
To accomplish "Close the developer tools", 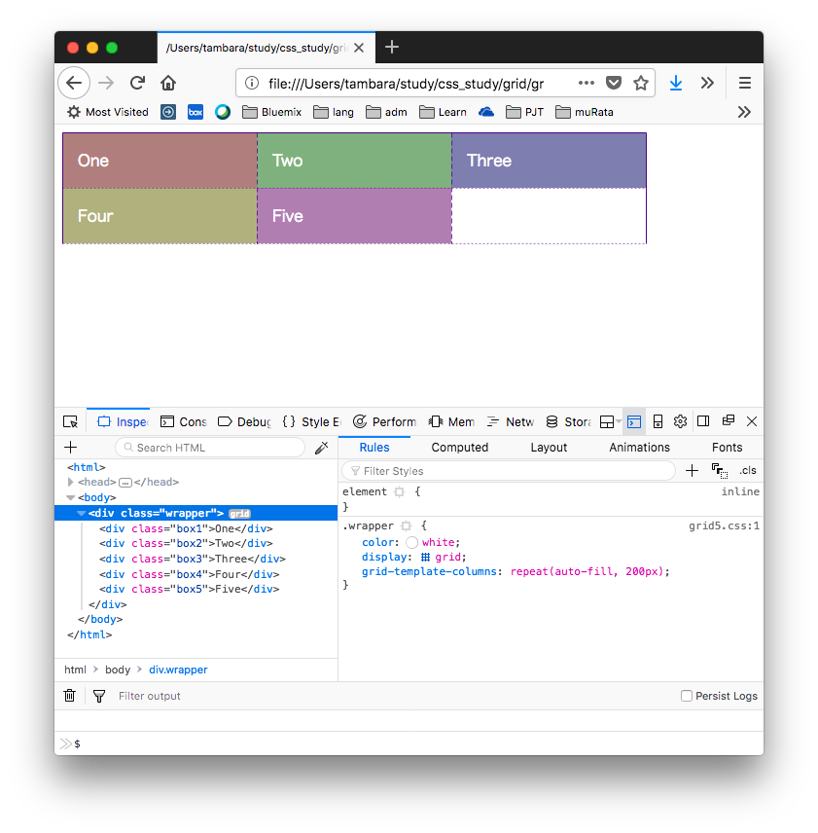I will (752, 421).
